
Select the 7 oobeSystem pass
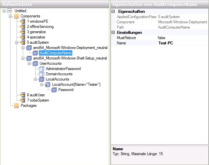coord(38,100)
